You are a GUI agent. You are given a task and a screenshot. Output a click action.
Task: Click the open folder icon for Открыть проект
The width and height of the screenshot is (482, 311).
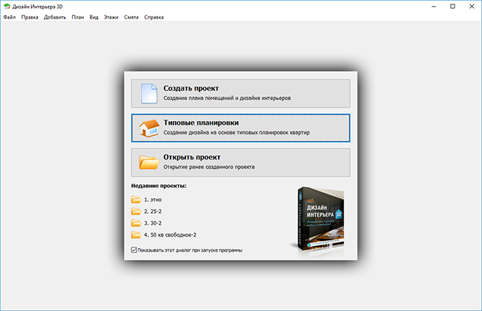tap(149, 162)
